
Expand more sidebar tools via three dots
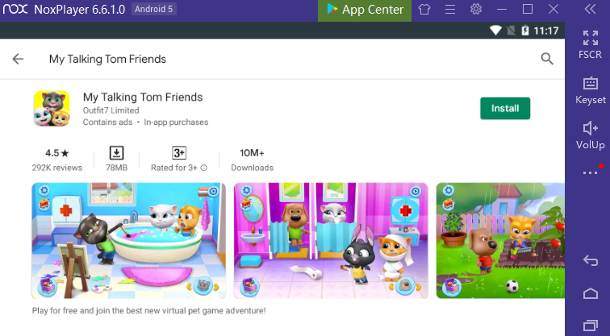coord(590,172)
